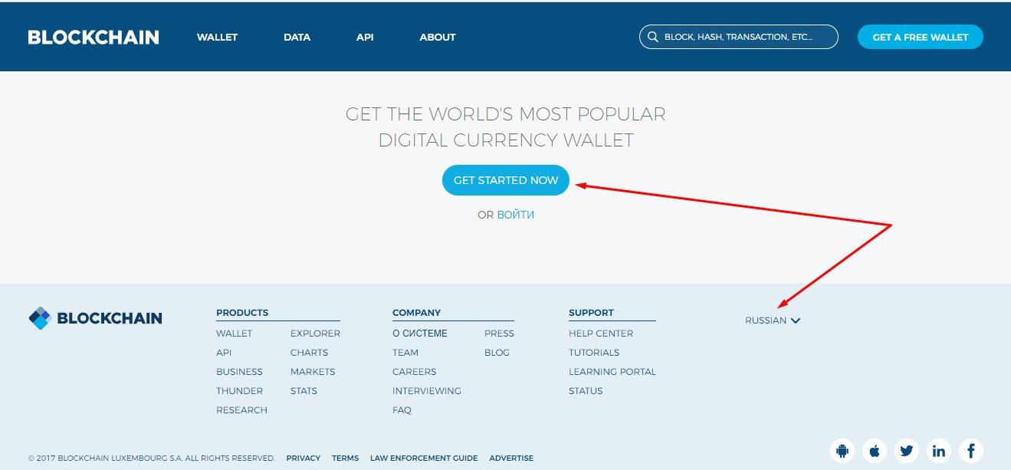Viewport: 1011px width, 470px height.
Task: Click the ВОЙТИ login link
Action: [x=515, y=215]
